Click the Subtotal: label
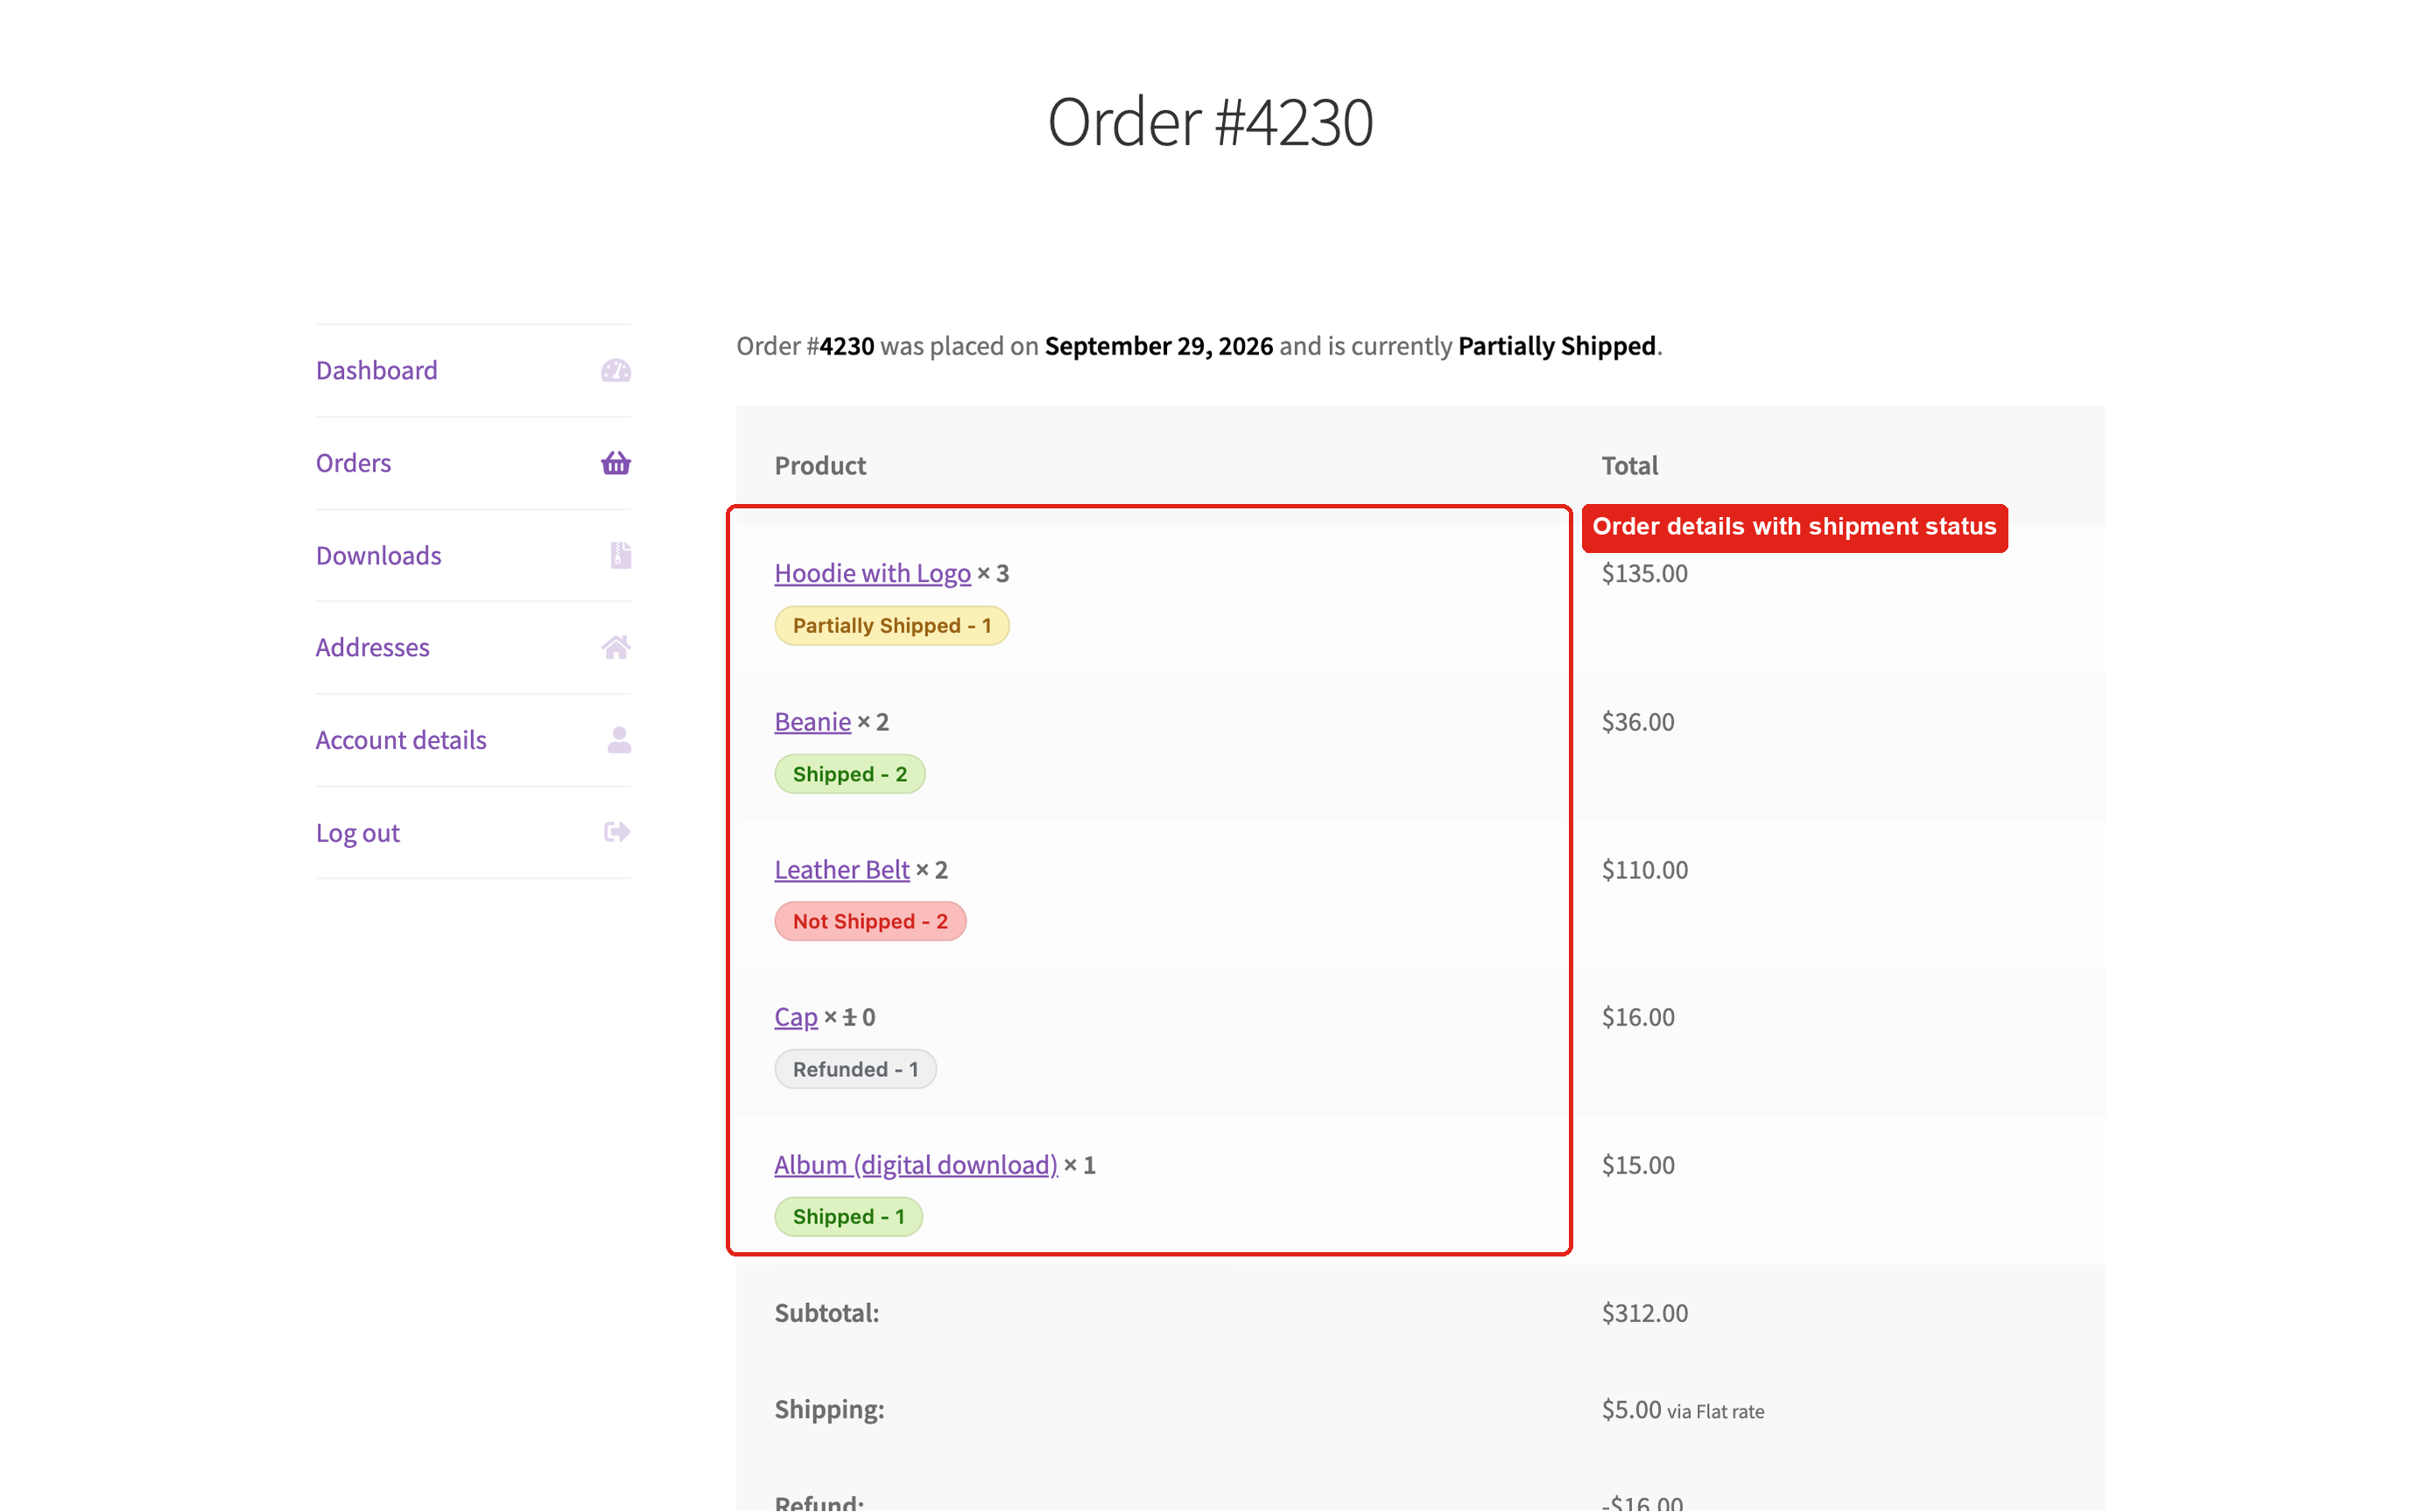This screenshot has width=2419, height=1512. coord(826,1313)
